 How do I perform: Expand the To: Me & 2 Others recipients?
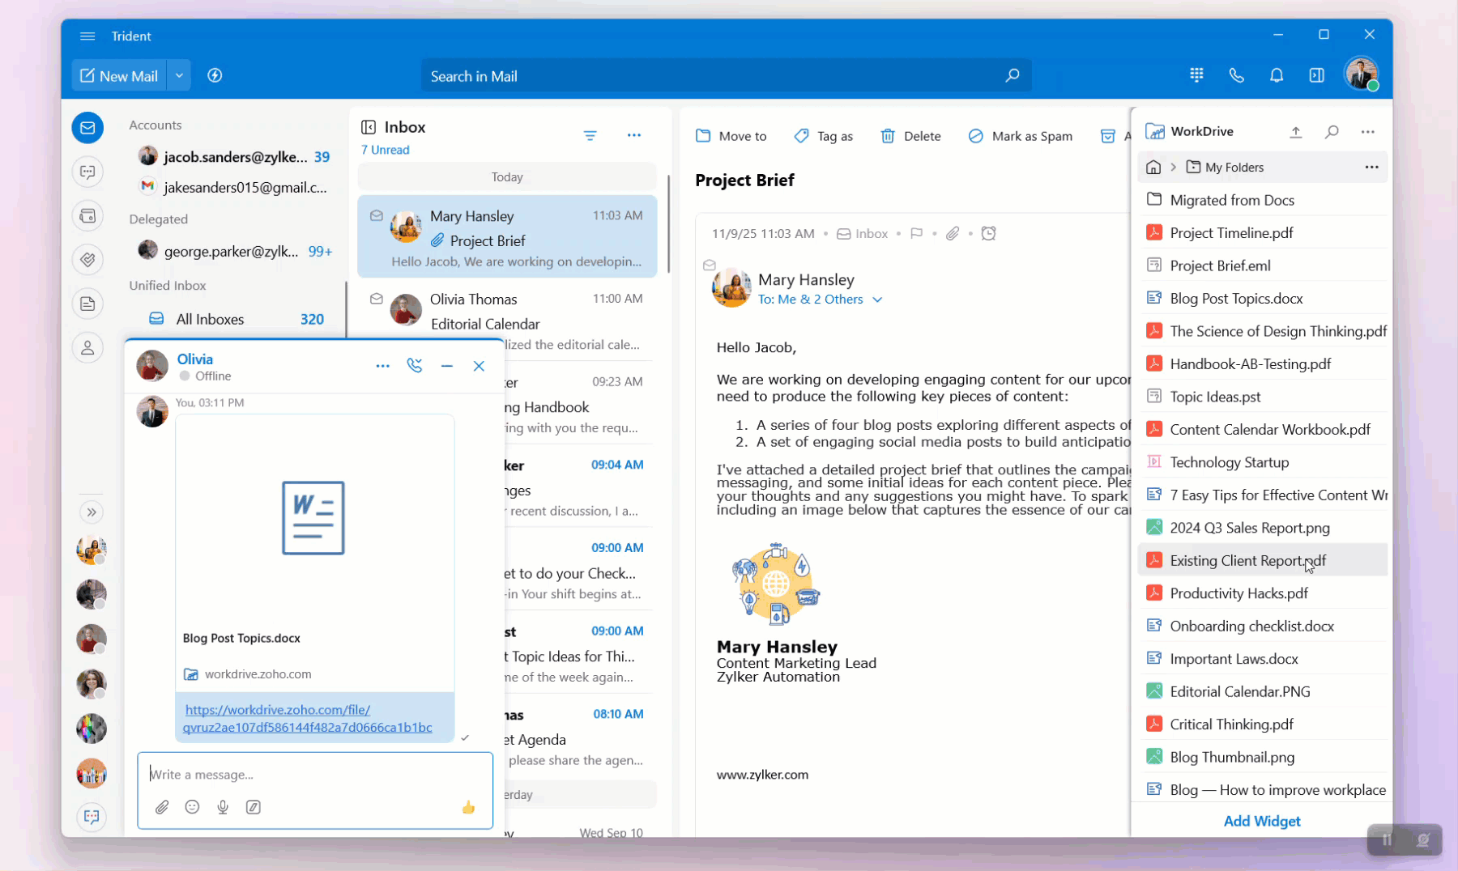[x=820, y=300]
